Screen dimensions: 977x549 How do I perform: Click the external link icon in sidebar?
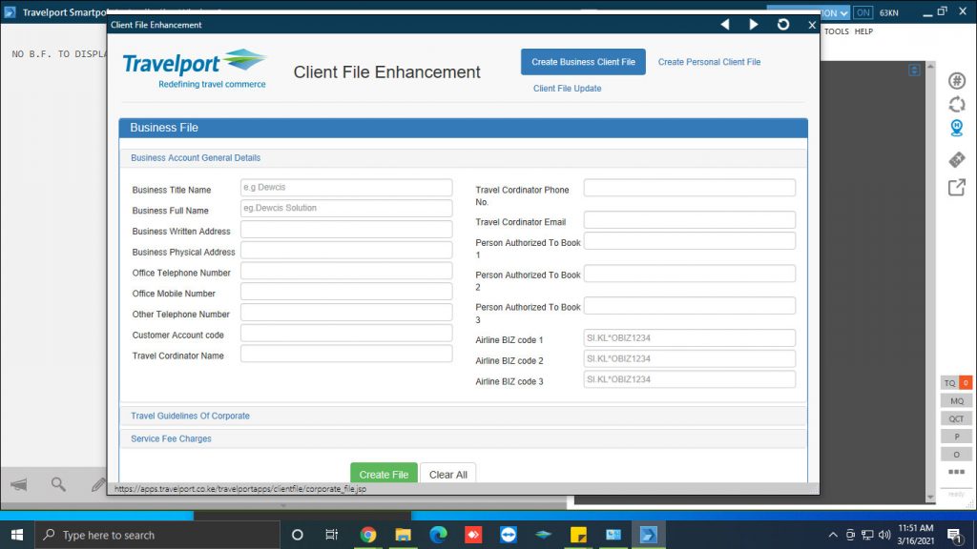[x=957, y=188]
